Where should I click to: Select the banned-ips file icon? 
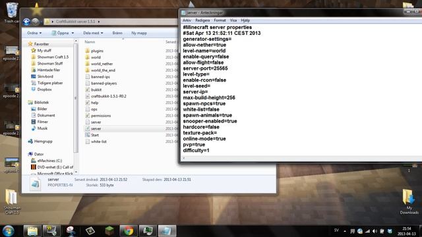click(x=88, y=76)
